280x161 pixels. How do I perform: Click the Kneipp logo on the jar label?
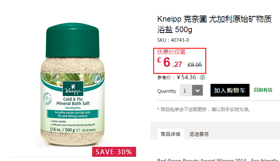[73, 88]
